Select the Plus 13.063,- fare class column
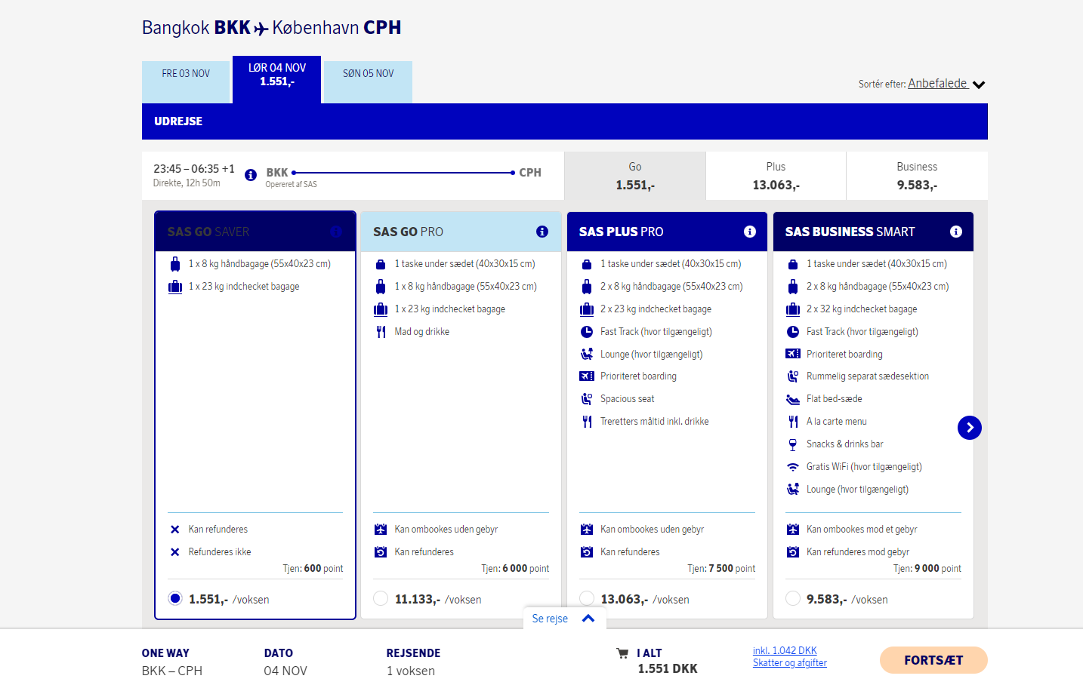 pos(776,176)
